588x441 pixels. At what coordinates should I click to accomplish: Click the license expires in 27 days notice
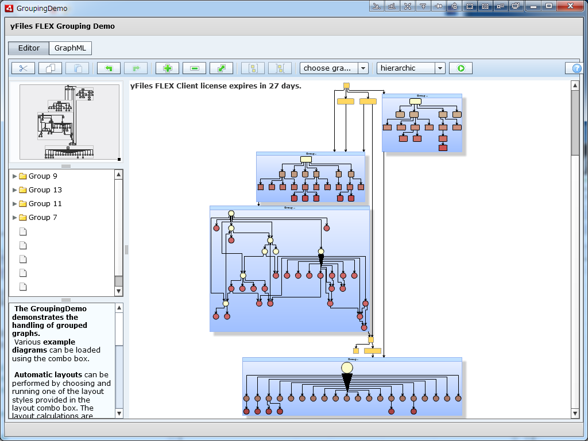[x=216, y=86]
